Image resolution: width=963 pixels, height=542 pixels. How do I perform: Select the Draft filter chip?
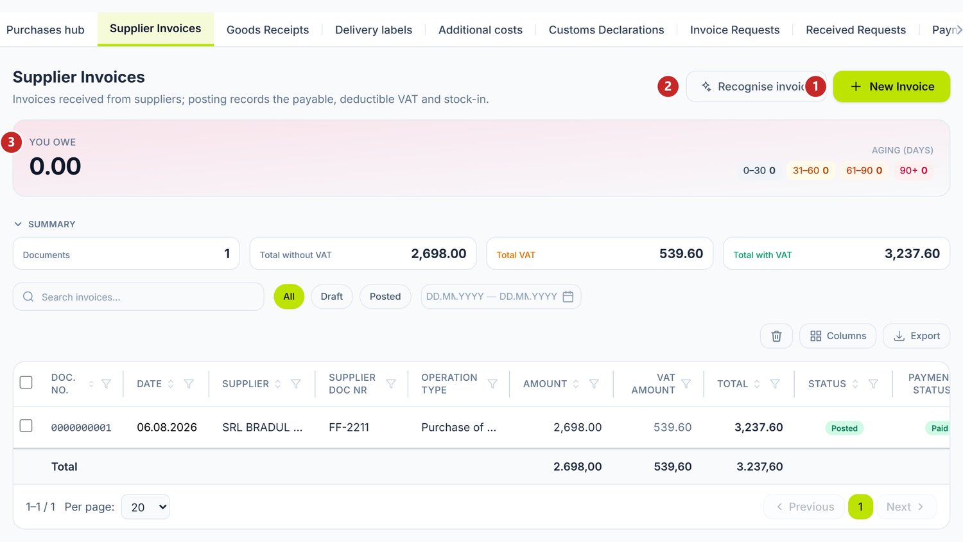coord(332,297)
